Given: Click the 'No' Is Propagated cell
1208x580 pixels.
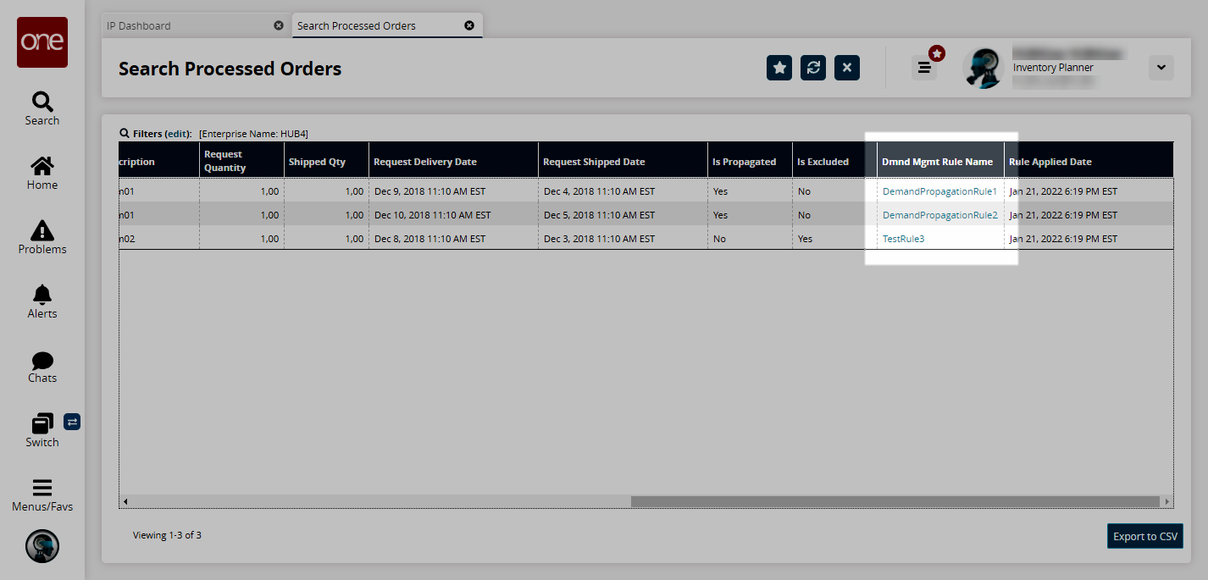Looking at the screenshot, I should tap(750, 239).
